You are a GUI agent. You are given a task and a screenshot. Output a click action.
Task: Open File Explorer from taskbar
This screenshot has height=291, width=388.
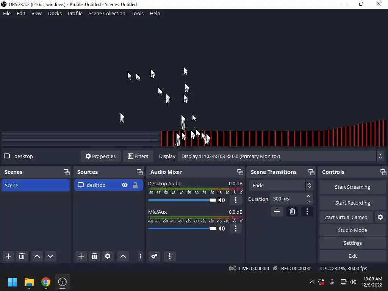(29, 282)
